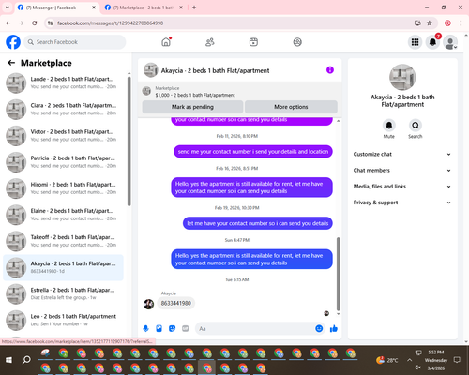Expand Media, files and links section
The height and width of the screenshot is (375, 469).
[x=402, y=187]
